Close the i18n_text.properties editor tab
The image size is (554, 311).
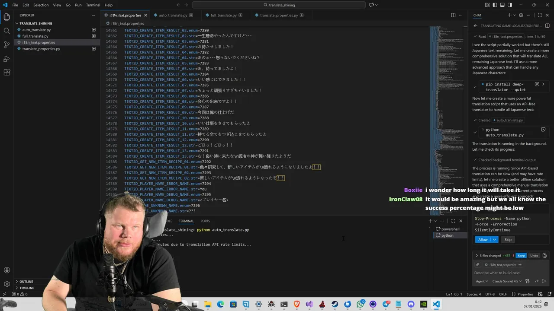click(x=145, y=15)
